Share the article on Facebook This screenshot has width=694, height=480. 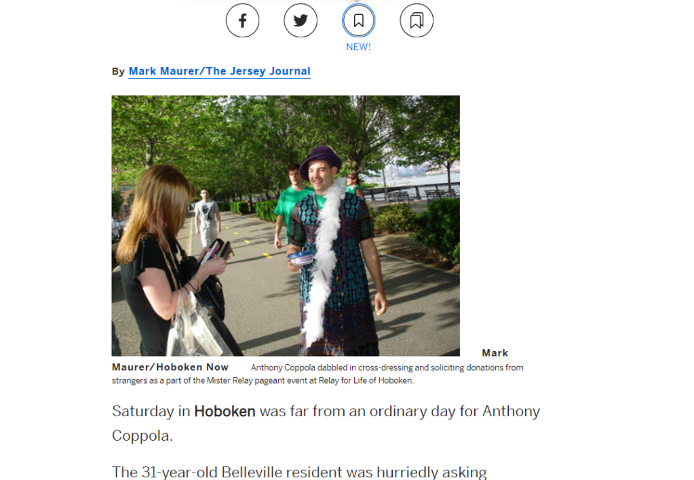pos(242,20)
